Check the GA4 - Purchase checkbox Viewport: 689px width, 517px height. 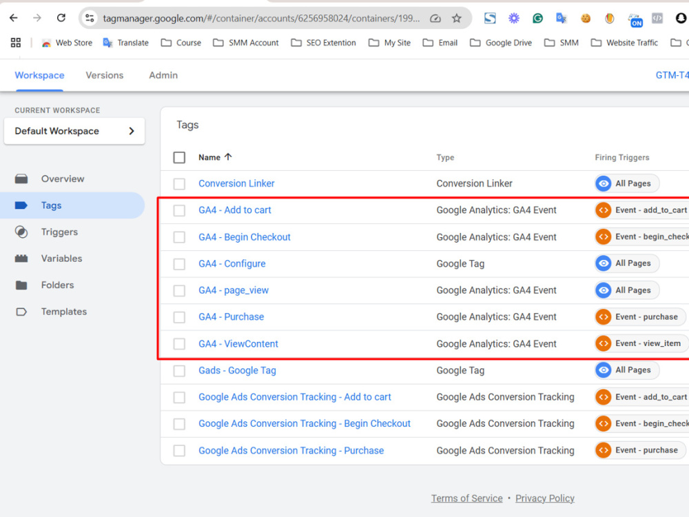[x=179, y=317]
